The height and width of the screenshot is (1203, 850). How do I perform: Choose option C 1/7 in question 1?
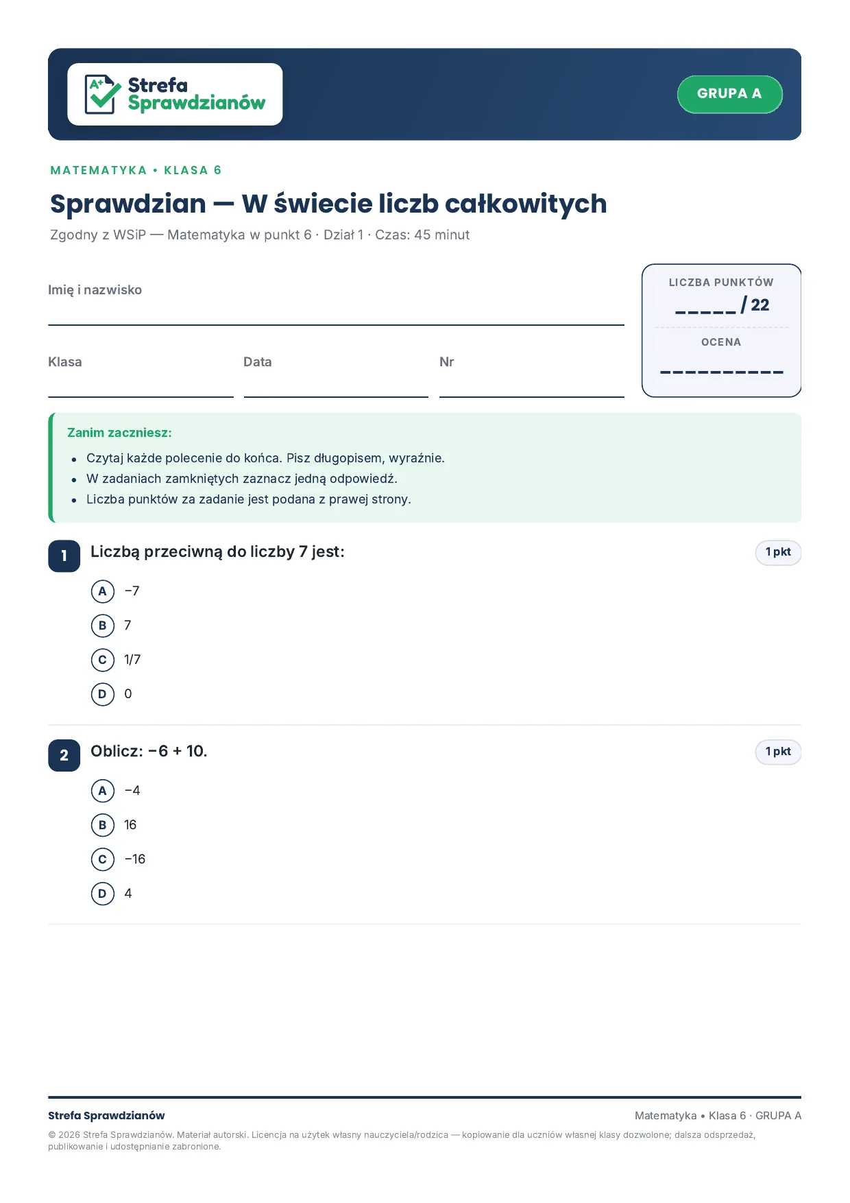pos(103,660)
